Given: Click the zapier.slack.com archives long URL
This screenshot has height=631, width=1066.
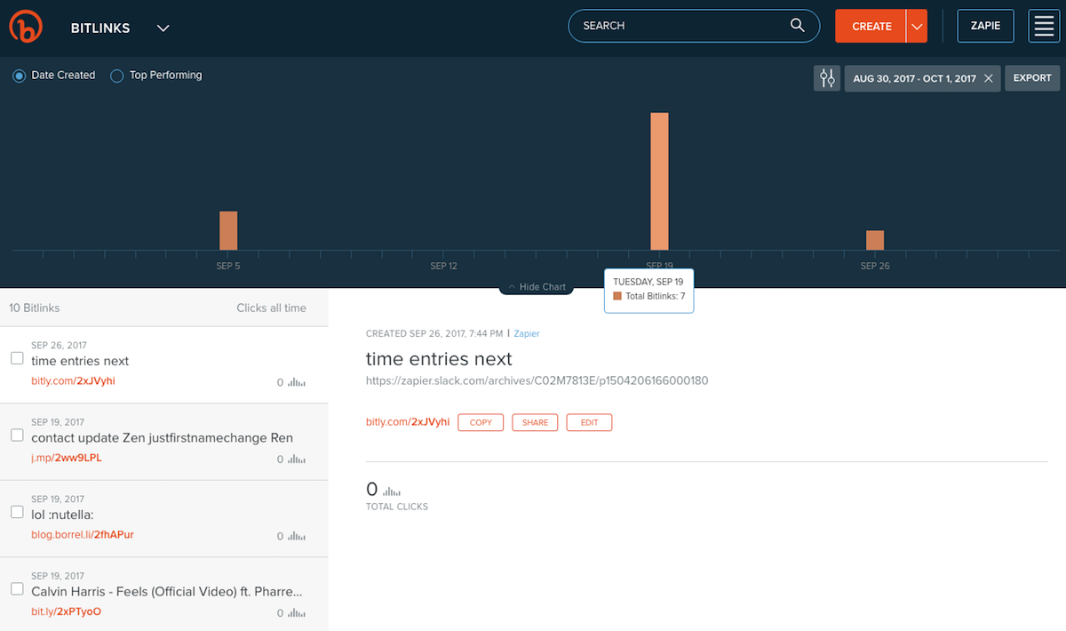Looking at the screenshot, I should pyautogui.click(x=537, y=380).
